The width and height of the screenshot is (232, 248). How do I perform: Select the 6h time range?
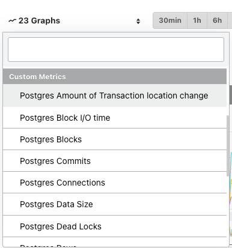[217, 20]
